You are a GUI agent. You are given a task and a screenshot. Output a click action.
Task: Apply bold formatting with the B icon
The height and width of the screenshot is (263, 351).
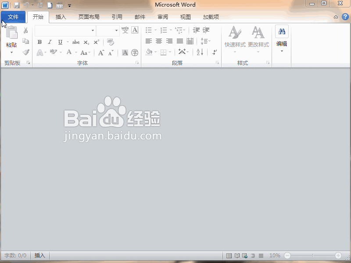(40, 42)
